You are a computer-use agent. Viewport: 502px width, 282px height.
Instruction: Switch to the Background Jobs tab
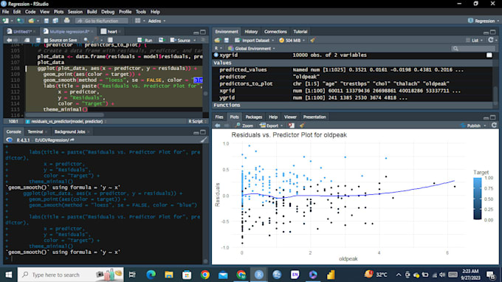tap(69, 131)
